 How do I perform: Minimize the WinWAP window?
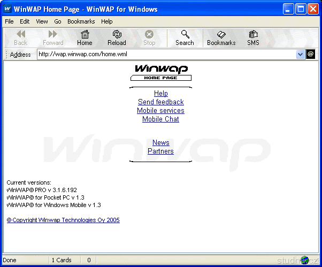(288, 9)
